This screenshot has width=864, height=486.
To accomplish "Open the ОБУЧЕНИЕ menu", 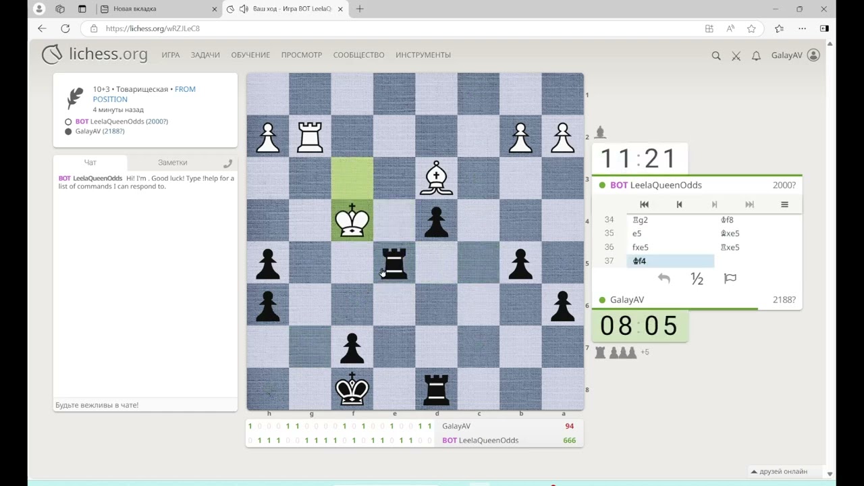I will tap(250, 55).
